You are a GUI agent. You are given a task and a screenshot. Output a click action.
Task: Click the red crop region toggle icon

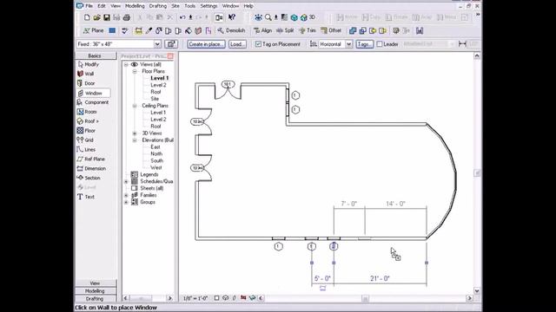(x=243, y=298)
